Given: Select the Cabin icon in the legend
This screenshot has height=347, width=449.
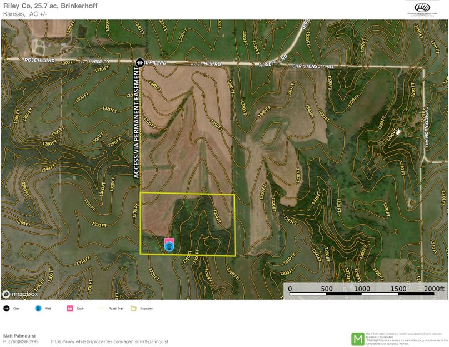Looking at the screenshot, I should [70, 308].
